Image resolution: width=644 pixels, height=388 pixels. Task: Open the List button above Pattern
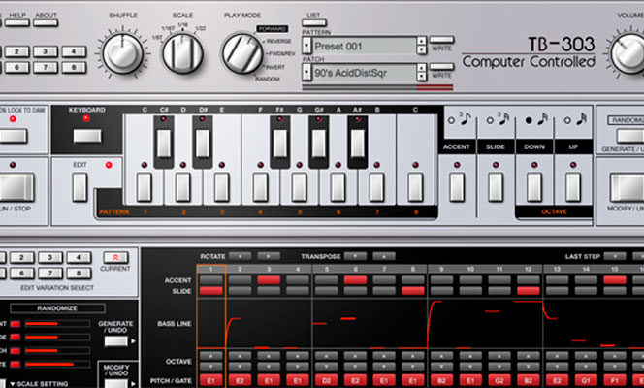coord(314,22)
